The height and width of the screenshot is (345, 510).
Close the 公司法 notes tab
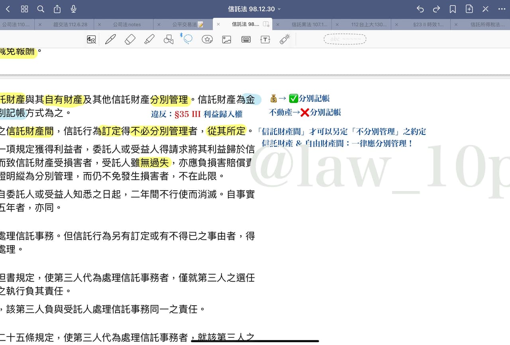(x=99, y=24)
